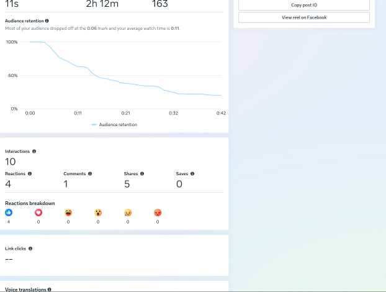Select the Sad crying reaction icon
The width and height of the screenshot is (386, 292).
tap(128, 212)
